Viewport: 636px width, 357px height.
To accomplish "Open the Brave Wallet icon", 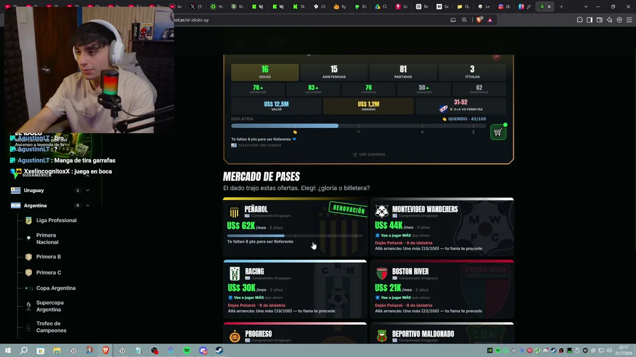I will [x=599, y=20].
